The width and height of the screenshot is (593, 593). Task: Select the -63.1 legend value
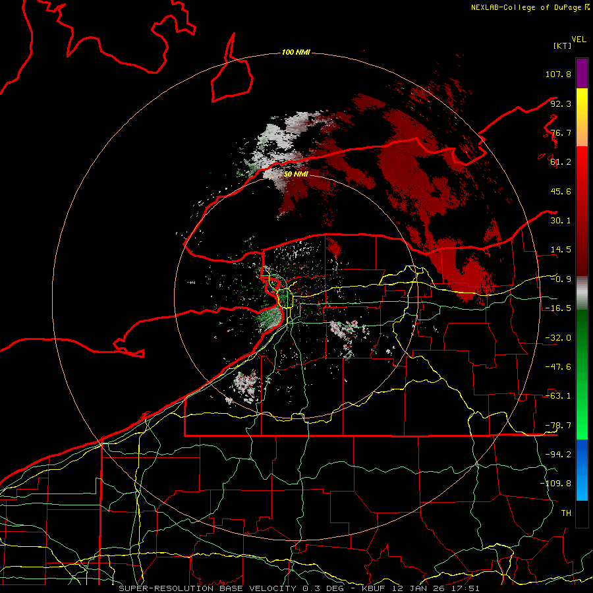click(x=558, y=396)
